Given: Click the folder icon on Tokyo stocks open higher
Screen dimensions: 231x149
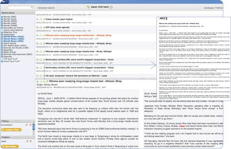Looking at the screenshot, I should click(x=38, y=19).
